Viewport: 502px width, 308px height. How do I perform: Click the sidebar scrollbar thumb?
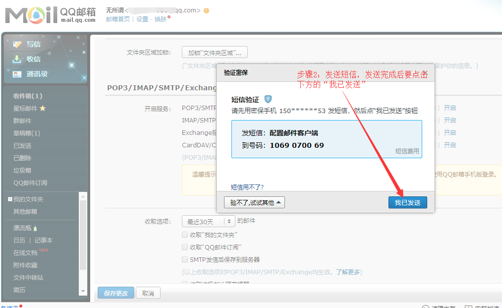(x=83, y=235)
